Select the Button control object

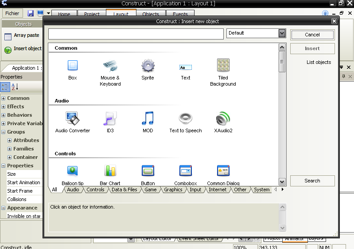148,171
